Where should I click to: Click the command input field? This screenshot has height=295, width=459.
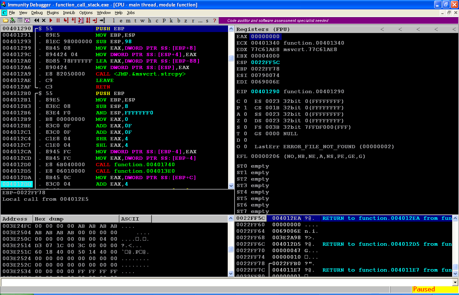pos(227,282)
